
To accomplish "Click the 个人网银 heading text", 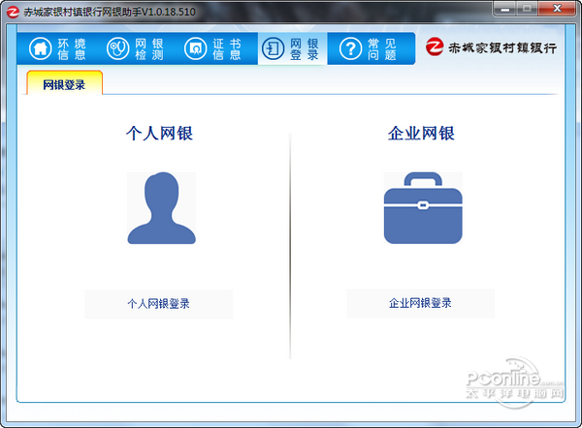I will pyautogui.click(x=159, y=134).
